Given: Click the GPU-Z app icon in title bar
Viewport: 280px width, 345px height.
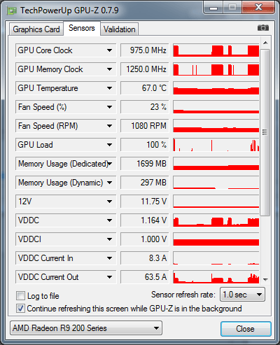Looking at the screenshot, I should click(x=12, y=10).
